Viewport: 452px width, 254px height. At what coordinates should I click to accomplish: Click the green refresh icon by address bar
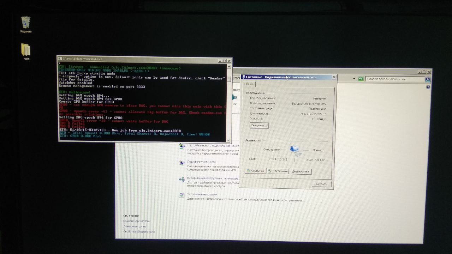(x=361, y=79)
